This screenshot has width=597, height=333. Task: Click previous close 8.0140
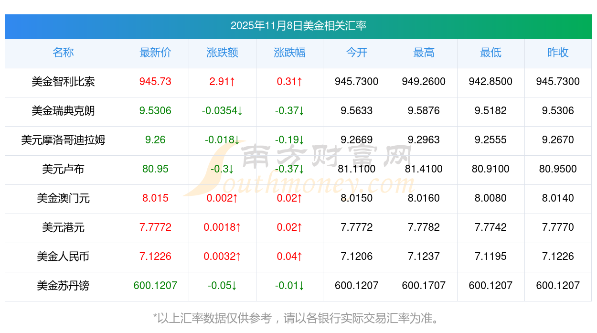click(x=558, y=198)
